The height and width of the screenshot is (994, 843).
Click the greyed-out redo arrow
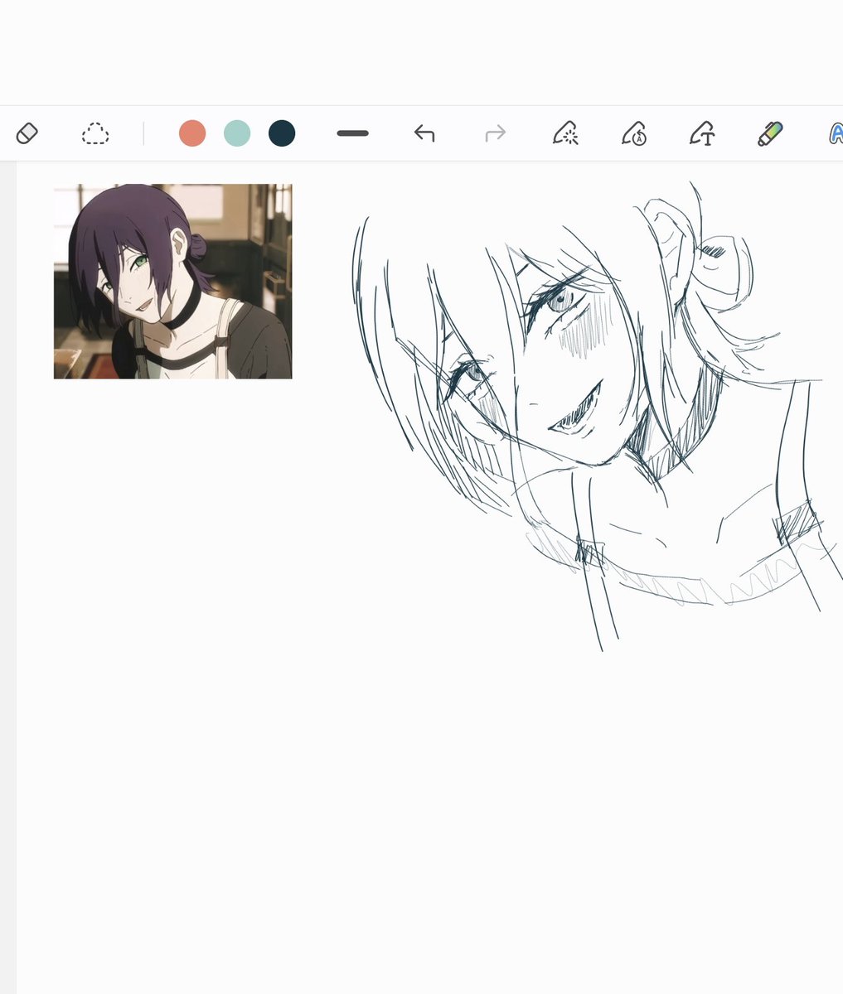point(496,133)
